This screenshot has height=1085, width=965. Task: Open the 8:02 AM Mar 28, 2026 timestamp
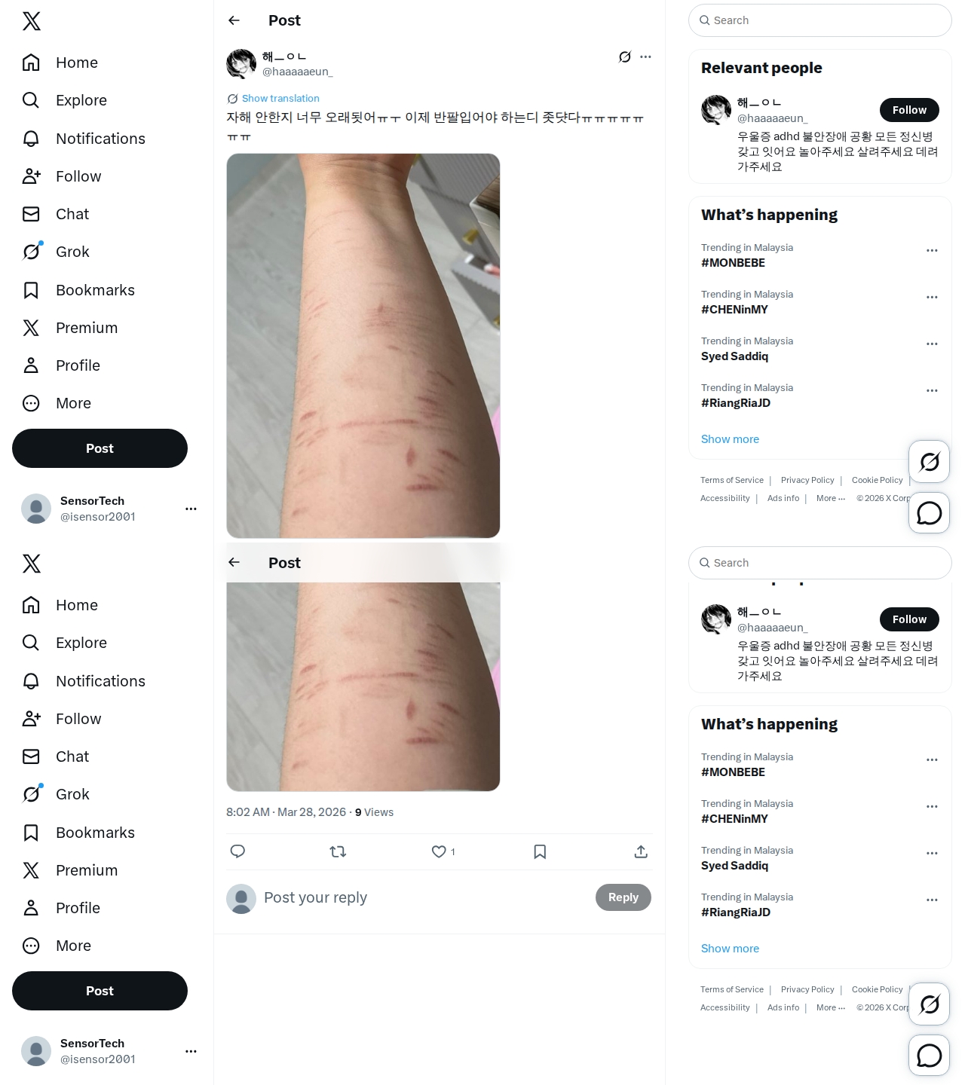coord(286,812)
